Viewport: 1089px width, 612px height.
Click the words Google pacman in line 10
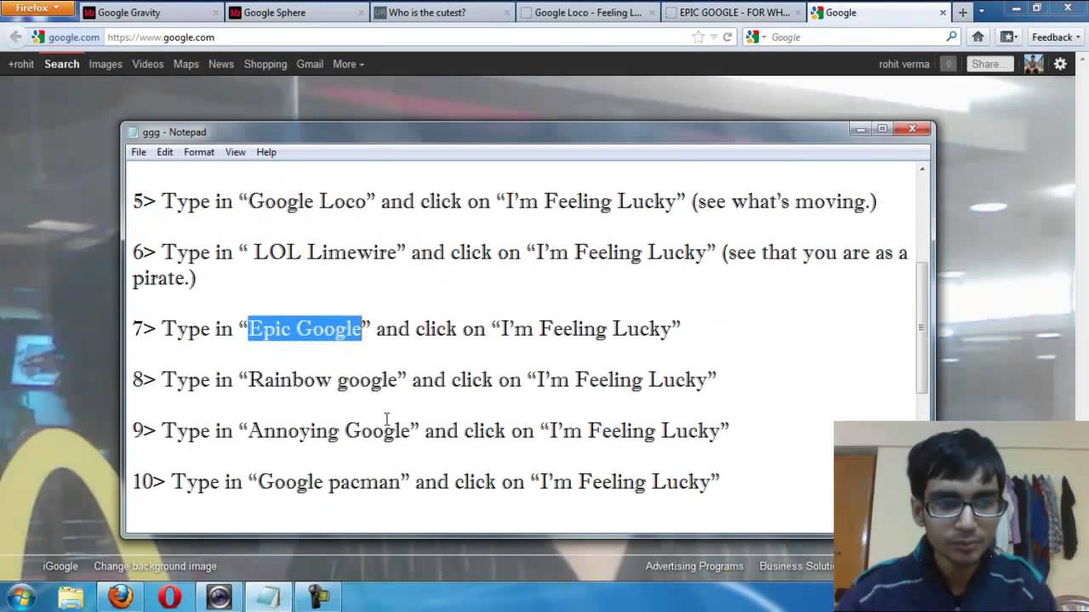[x=328, y=482]
